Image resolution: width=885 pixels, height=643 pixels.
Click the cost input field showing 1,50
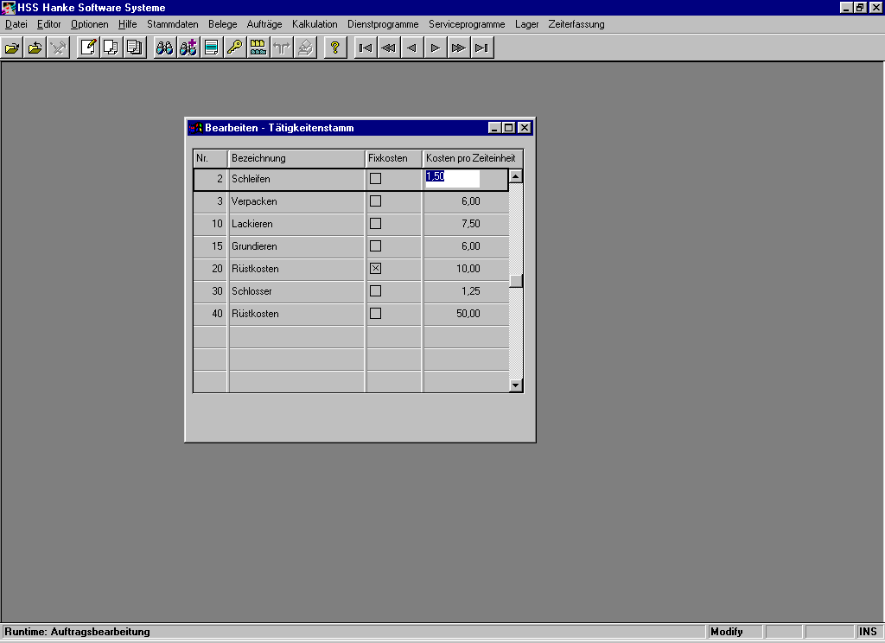tap(452, 178)
